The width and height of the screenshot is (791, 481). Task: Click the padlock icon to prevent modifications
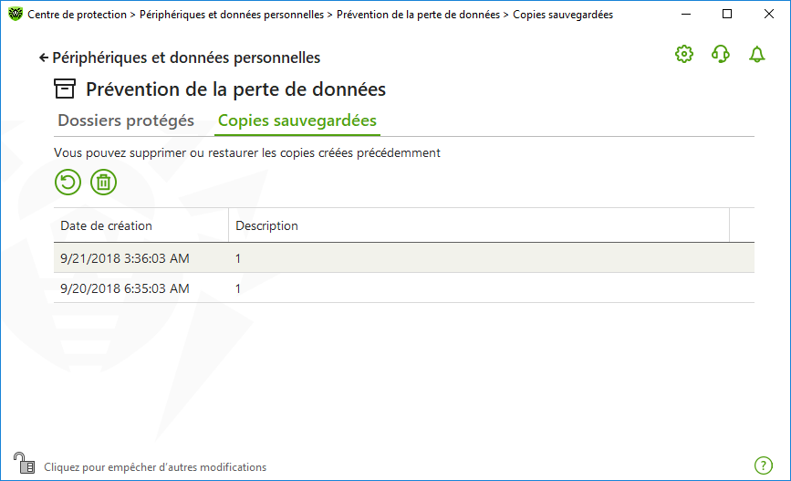pos(24,463)
